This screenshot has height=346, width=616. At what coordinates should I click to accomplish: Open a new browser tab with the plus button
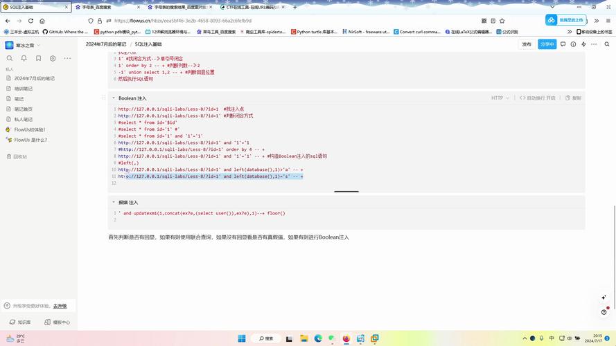tap(295, 7)
